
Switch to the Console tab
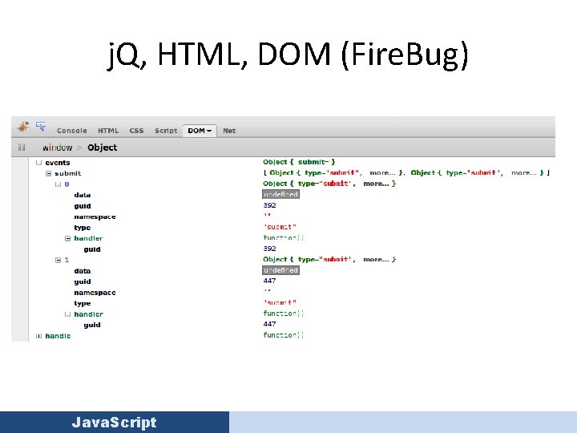tap(72, 131)
